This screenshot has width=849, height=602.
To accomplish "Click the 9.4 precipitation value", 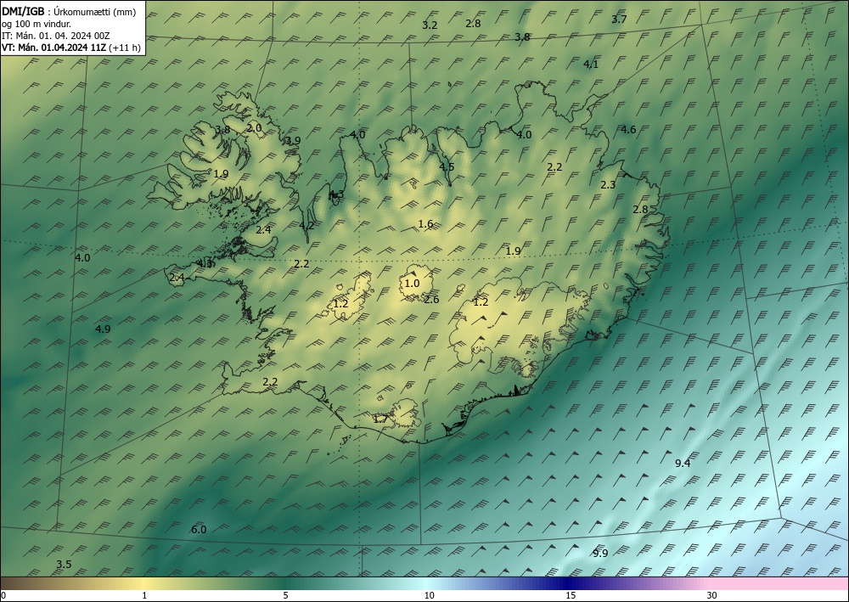I will [683, 463].
